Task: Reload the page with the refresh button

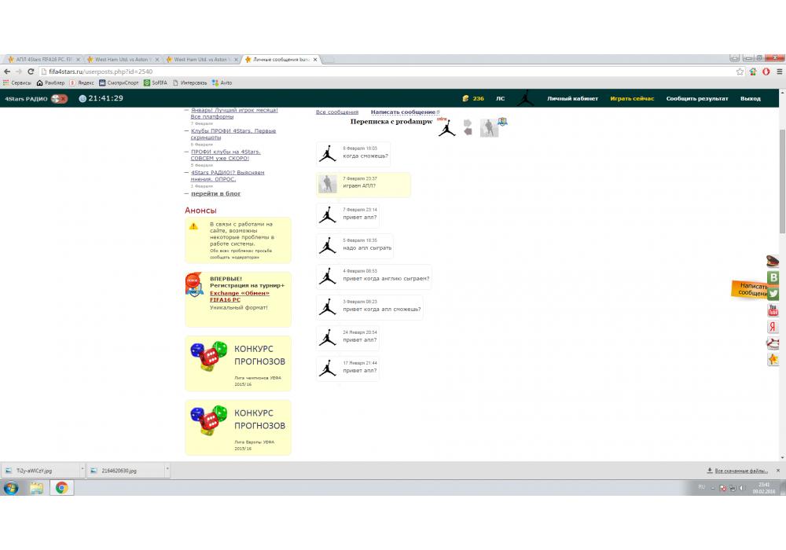Action: 31,71
